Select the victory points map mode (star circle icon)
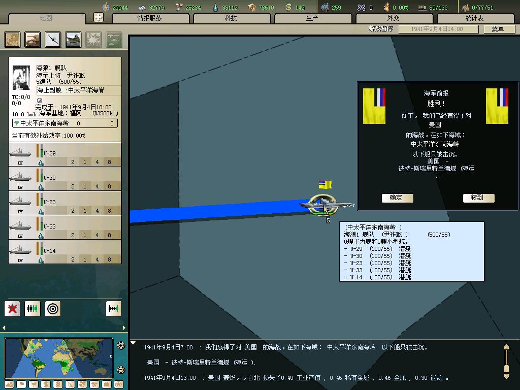 pos(119,384)
